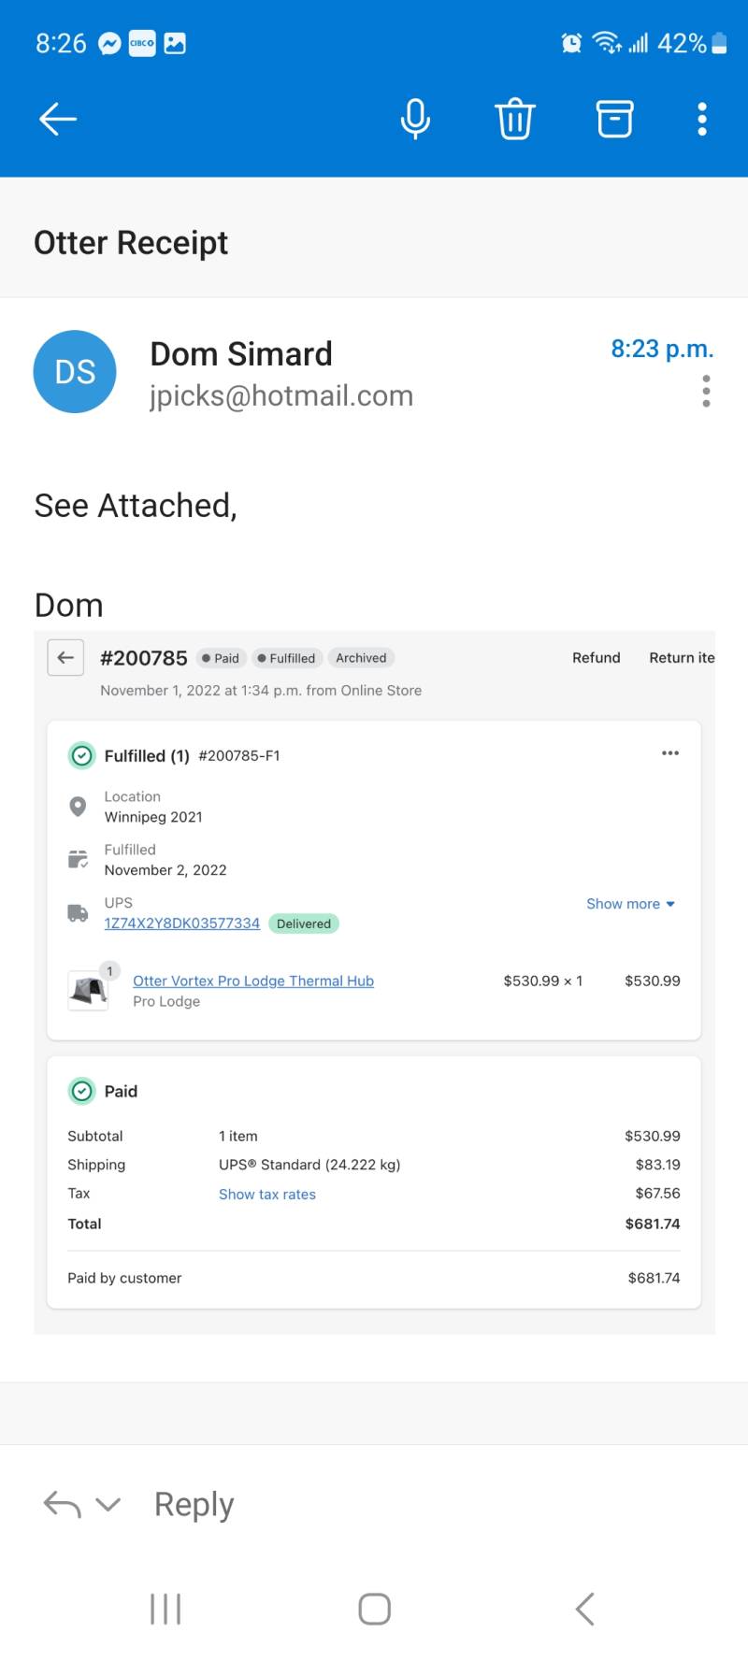Tap the Tax amount $67.56

(x=658, y=1194)
